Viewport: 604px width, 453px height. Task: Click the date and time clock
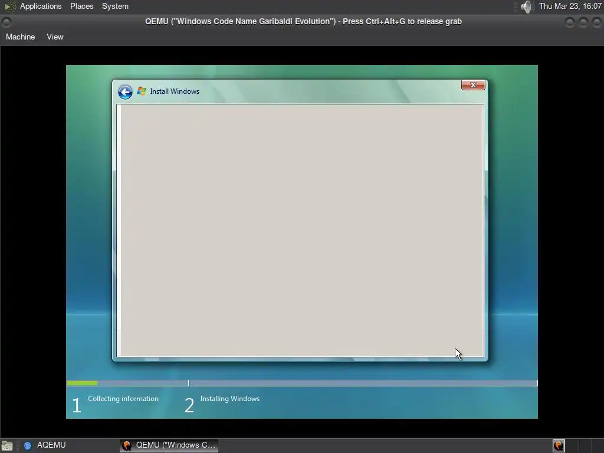(570, 6)
